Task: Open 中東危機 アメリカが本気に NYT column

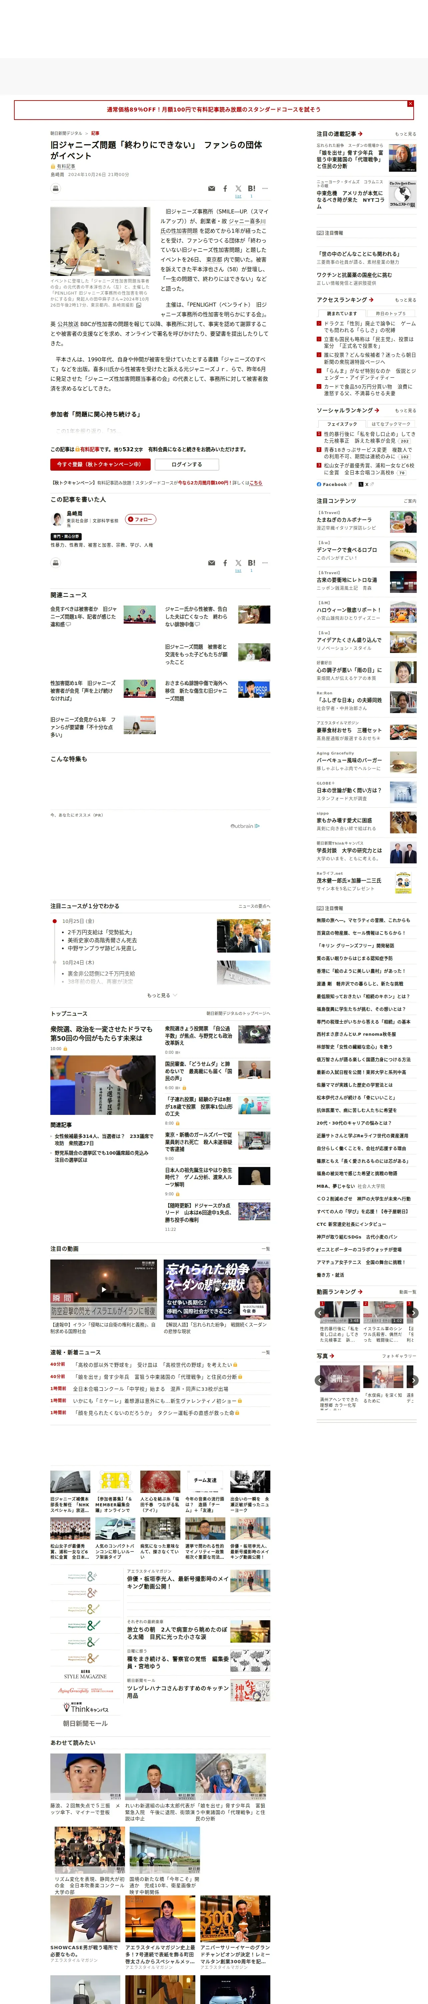Action: click(x=350, y=200)
